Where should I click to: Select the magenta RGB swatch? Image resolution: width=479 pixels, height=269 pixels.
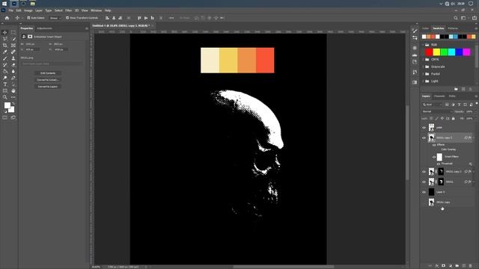(x=466, y=52)
